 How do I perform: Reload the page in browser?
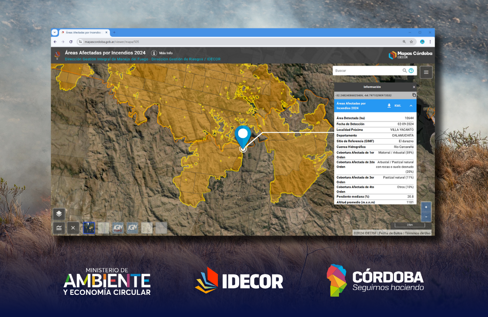coord(71,42)
